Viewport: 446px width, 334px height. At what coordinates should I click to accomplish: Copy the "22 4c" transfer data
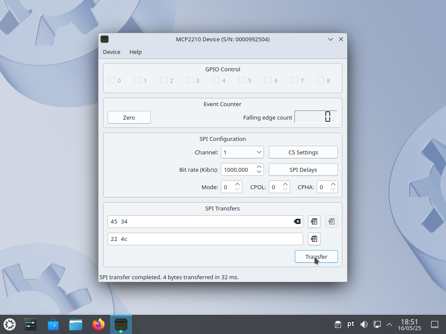pos(314,239)
